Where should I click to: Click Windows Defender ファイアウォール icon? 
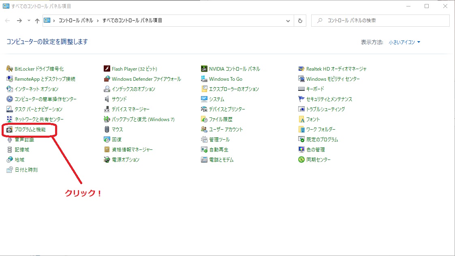pos(107,79)
